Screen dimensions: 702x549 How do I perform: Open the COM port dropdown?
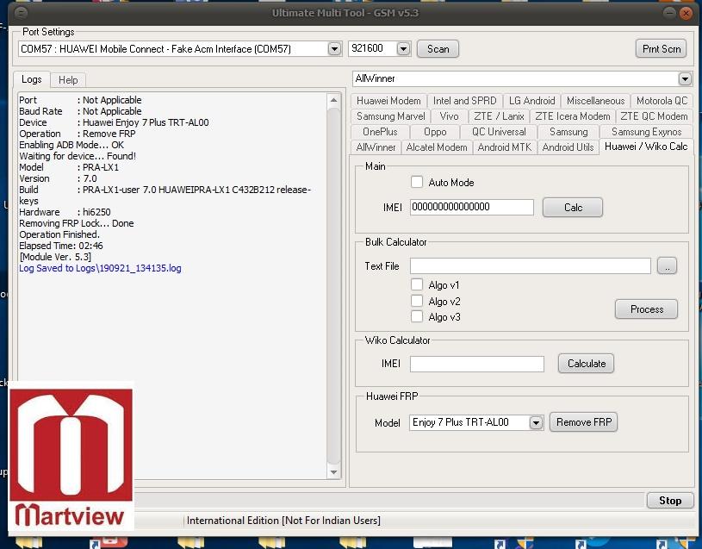334,49
